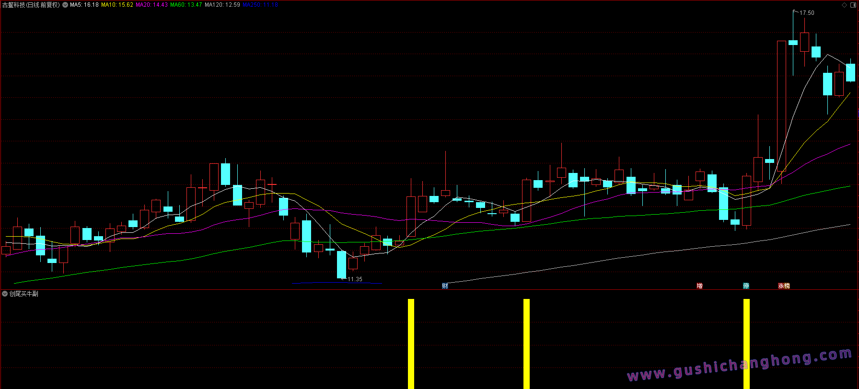859x389 pixels.
Task: Open the dropdown beside 古鳌科技 chart title
Action: (x=65, y=5)
